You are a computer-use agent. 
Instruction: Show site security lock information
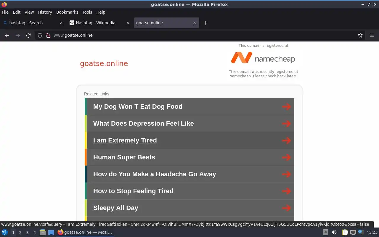(48, 35)
